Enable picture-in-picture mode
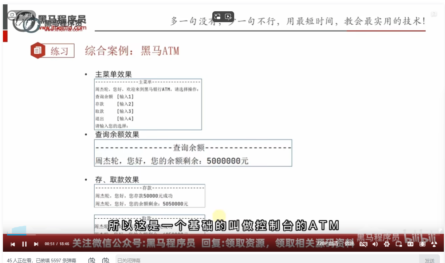 pos(399,244)
